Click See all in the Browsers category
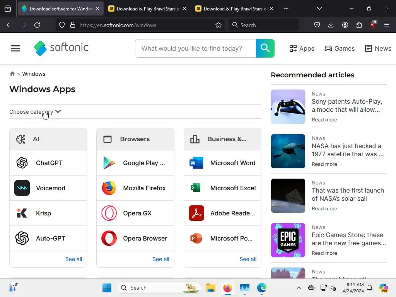This screenshot has width=396, height=297. click(160, 259)
